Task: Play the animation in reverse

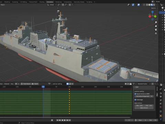Action: click(x=62, y=120)
